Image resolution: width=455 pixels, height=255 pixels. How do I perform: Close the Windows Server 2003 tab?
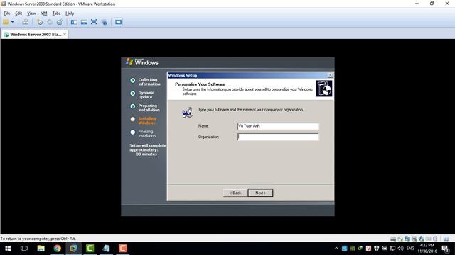[x=65, y=35]
